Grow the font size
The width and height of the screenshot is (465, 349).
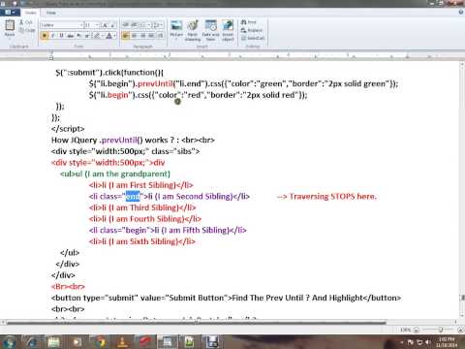105,25
